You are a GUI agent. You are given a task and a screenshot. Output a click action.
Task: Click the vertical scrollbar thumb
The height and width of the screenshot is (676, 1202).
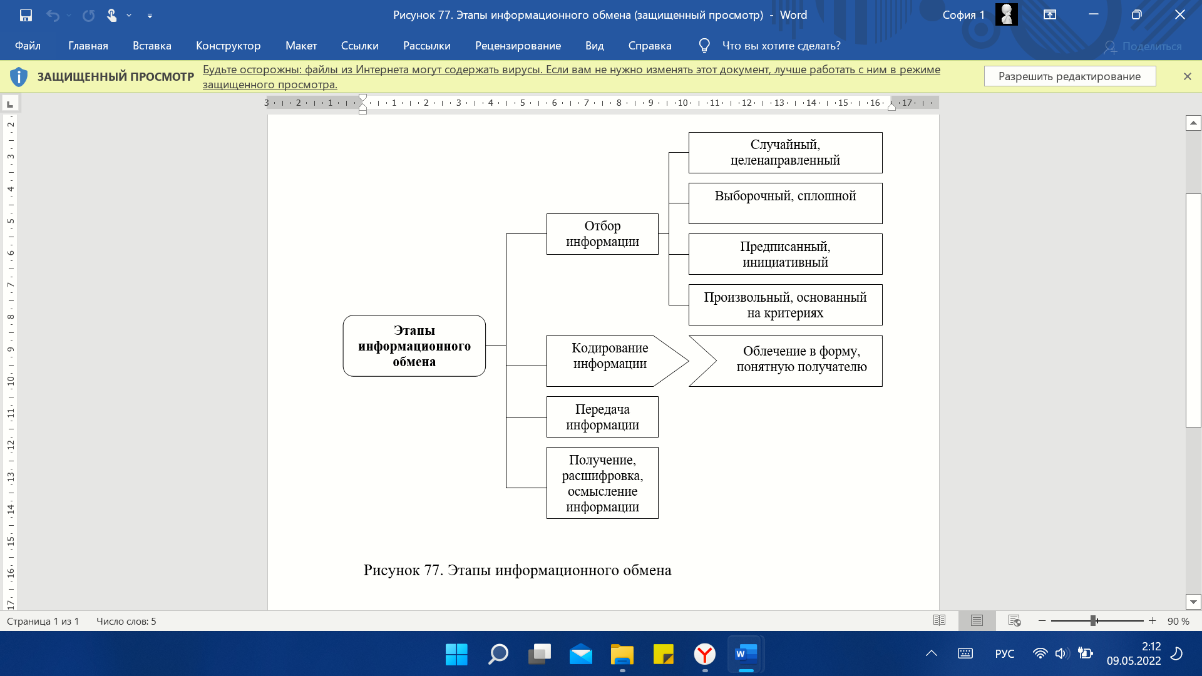point(1193,310)
